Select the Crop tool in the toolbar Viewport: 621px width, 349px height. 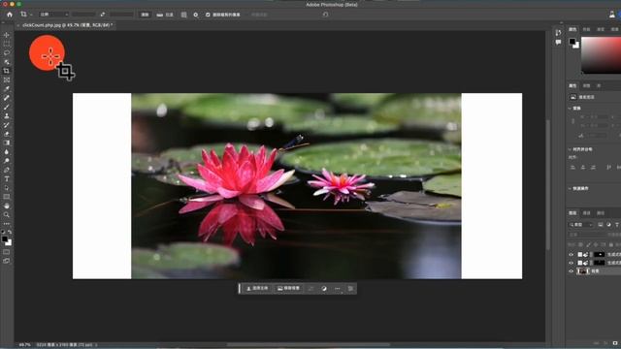(x=7, y=71)
